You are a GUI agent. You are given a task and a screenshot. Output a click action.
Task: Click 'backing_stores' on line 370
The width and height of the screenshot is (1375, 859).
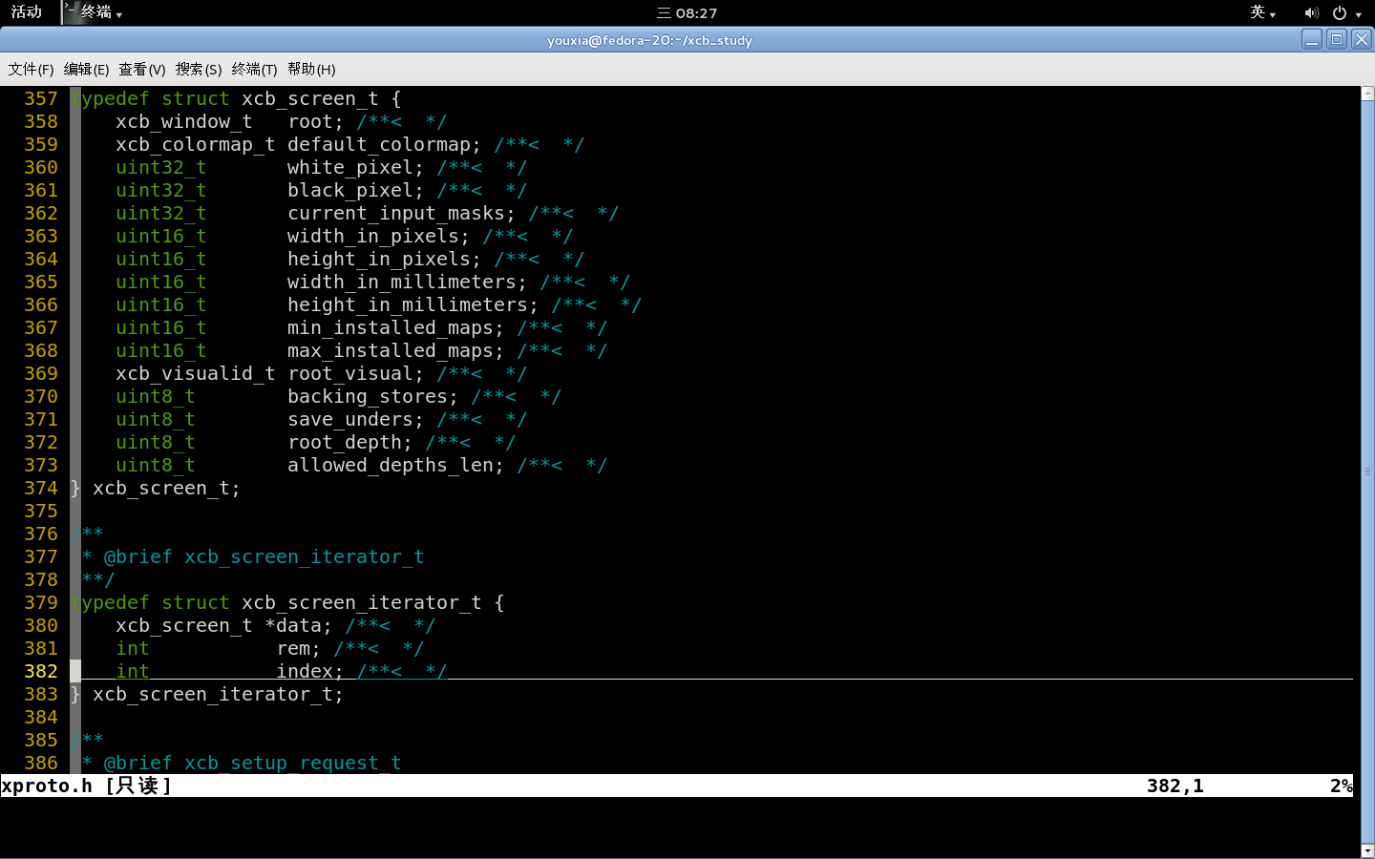368,396
